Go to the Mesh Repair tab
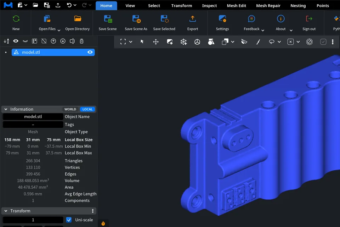The image size is (340, 227). coord(268,6)
